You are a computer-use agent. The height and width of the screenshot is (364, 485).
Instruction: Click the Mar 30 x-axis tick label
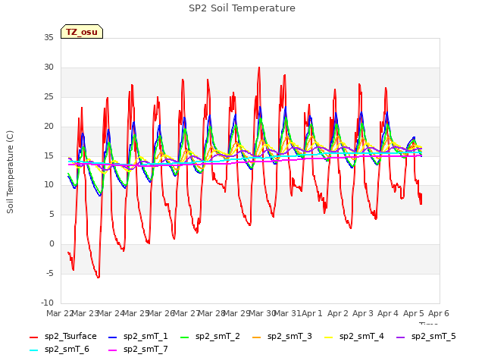pos(262,313)
